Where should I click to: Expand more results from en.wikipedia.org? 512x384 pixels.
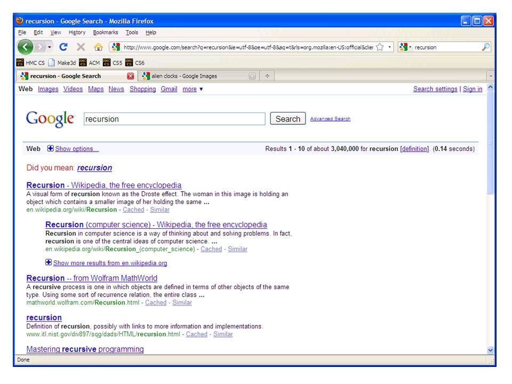pos(106,263)
